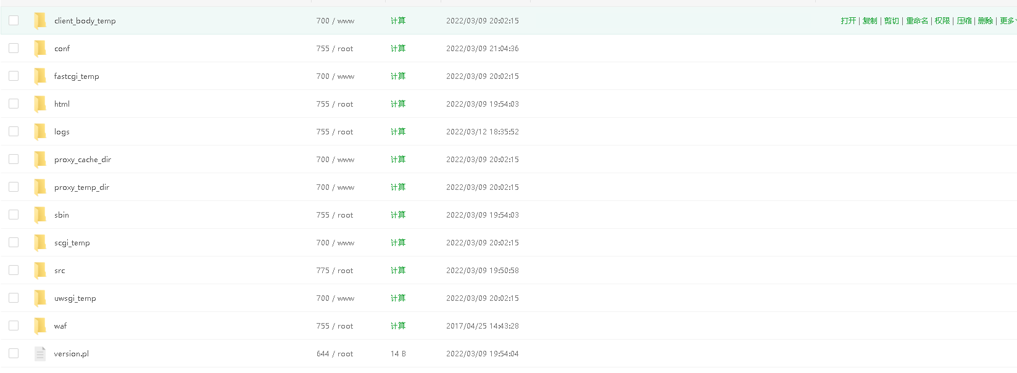
Task: Click the conf folder icon
Action: coord(40,48)
